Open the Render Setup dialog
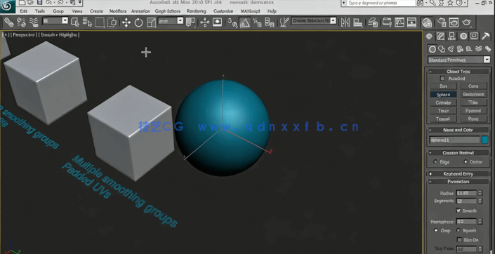495x254 pixels. pos(442,22)
